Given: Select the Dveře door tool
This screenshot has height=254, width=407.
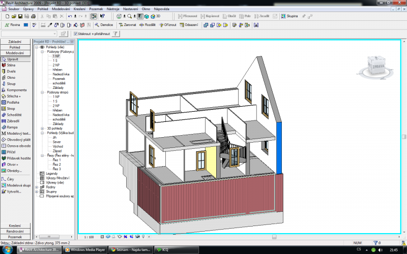Looking at the screenshot, I should tap(11, 72).
